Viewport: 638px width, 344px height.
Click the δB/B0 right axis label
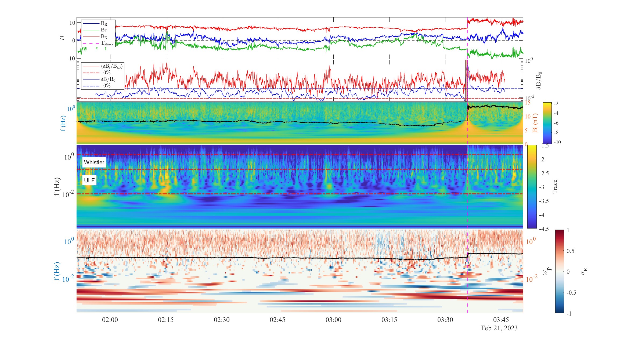tap(538, 81)
